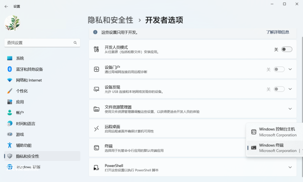This screenshot has width=303, height=182.
Task: Focus the 查找设置 search field
Action: [42, 43]
